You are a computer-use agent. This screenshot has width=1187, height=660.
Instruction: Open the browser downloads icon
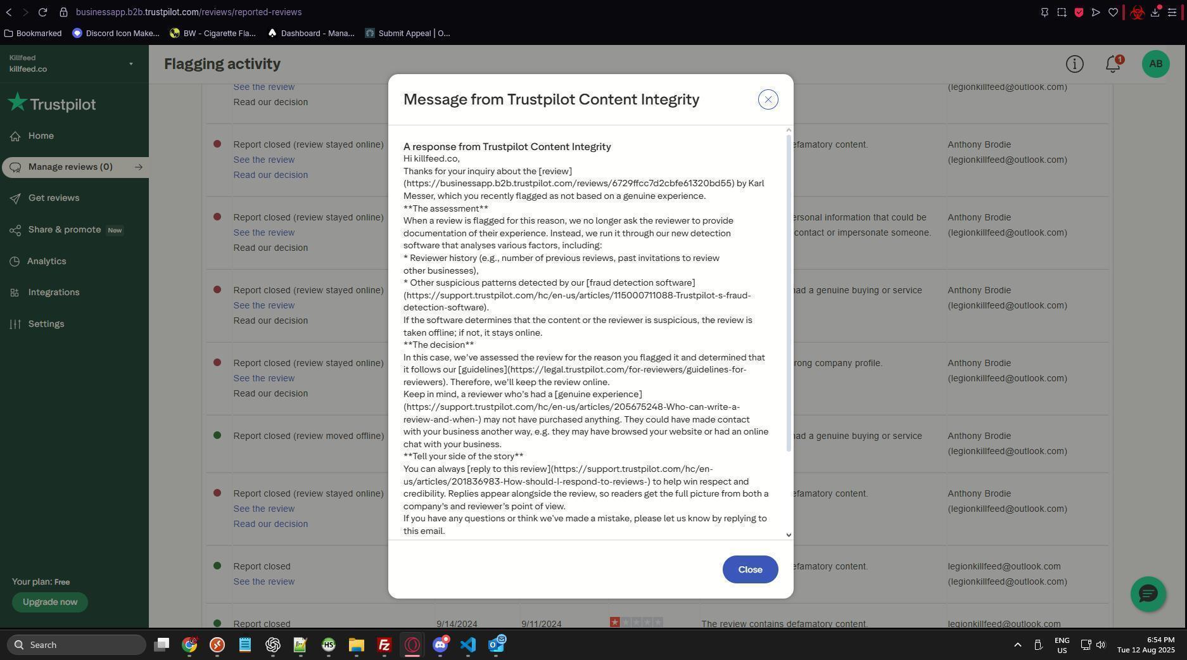(x=1155, y=12)
